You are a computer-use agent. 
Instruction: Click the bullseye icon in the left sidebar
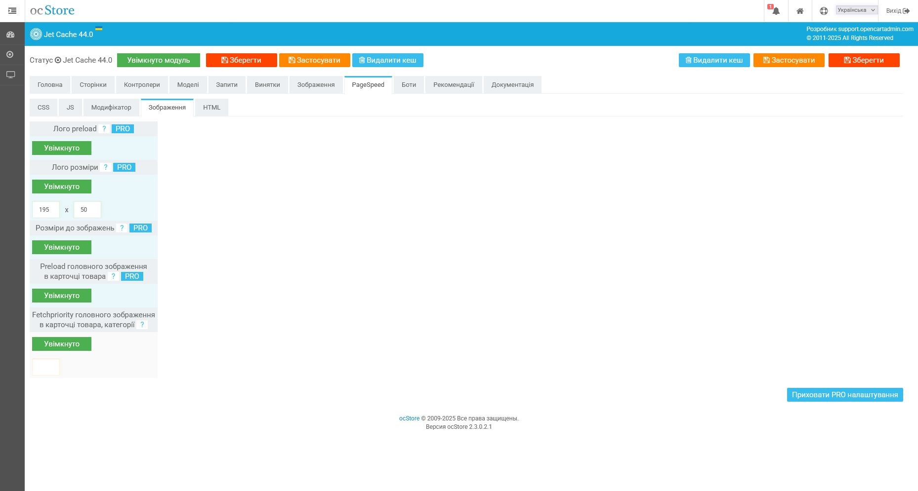click(10, 54)
